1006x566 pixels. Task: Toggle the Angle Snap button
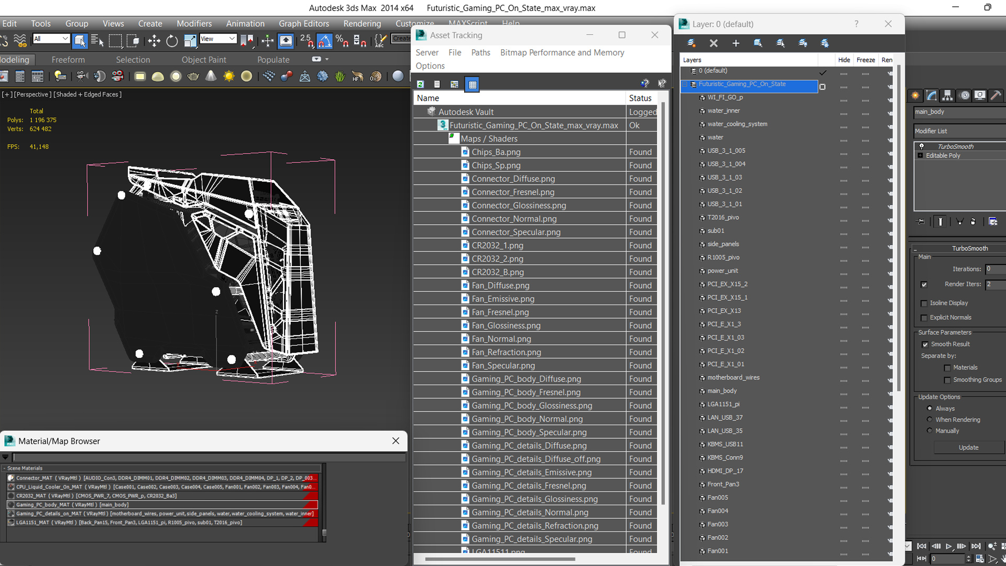coord(324,40)
